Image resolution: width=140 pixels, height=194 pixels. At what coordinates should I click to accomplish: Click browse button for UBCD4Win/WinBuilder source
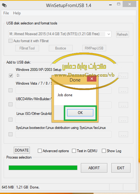coord(123,105)
